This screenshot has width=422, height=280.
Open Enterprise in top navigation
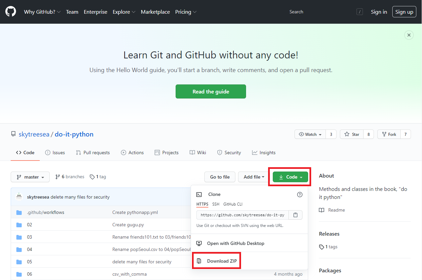tap(95, 12)
